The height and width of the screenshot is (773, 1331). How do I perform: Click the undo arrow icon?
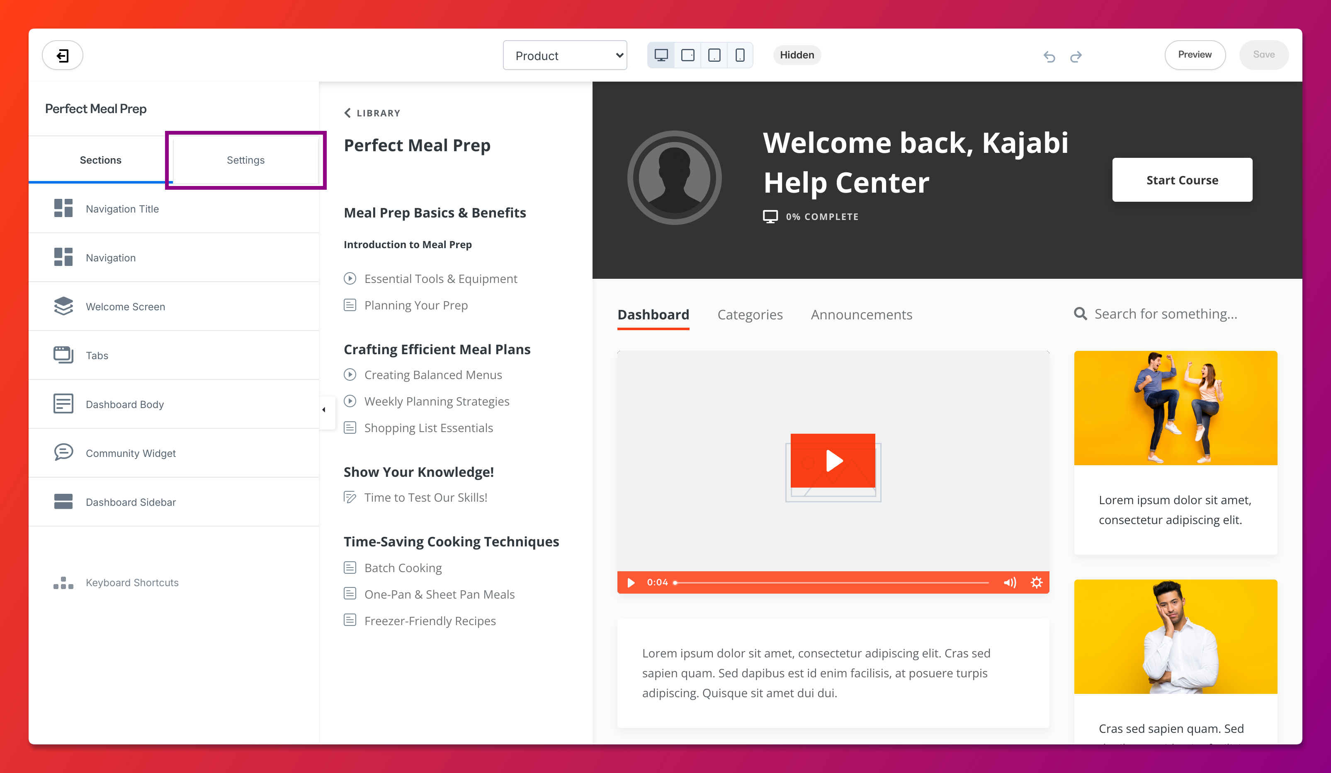[x=1049, y=56]
